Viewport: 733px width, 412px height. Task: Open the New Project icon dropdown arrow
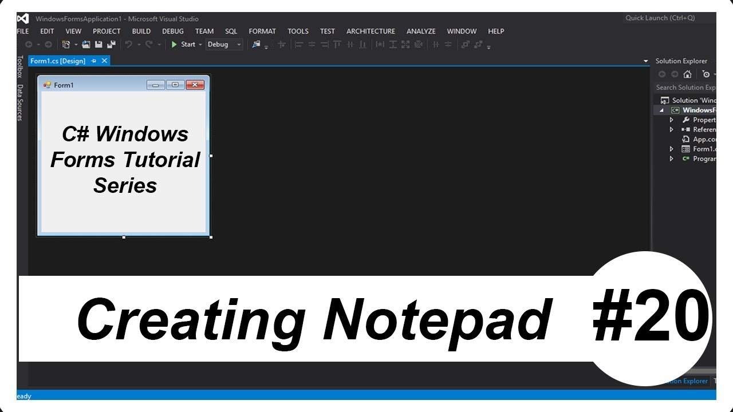pos(76,44)
